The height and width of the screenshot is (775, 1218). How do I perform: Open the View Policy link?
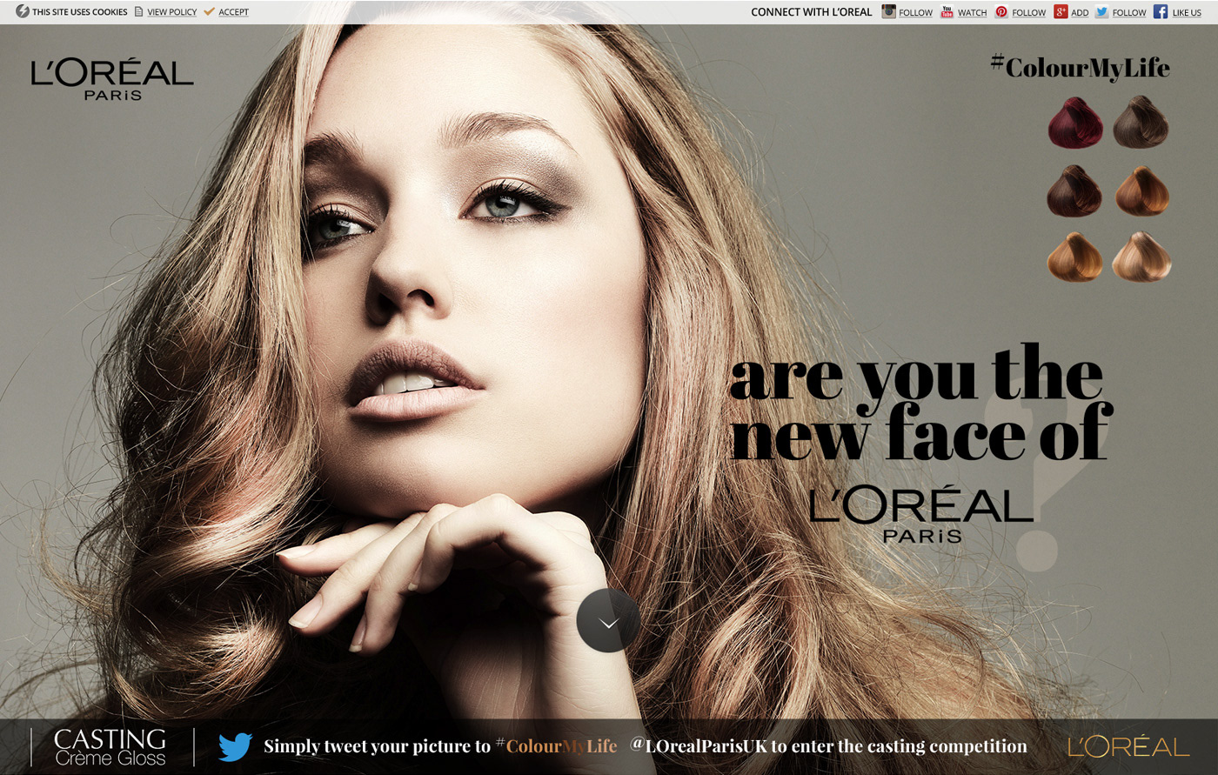172,12
